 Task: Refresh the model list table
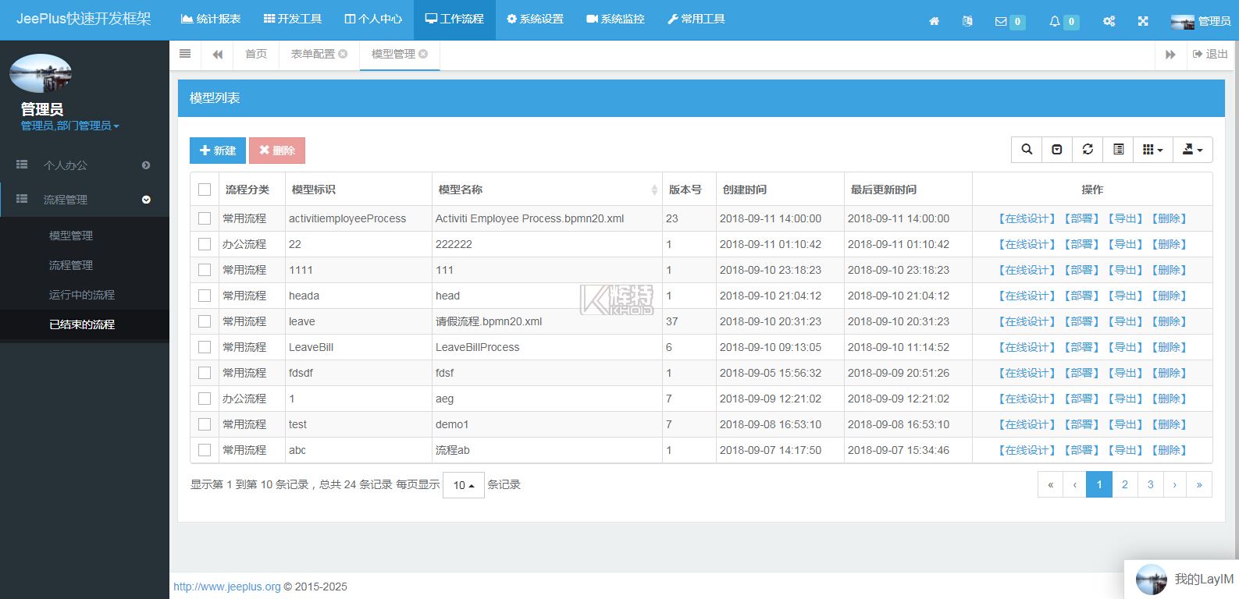(1088, 150)
